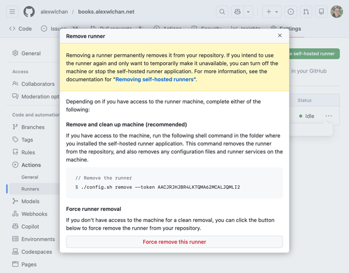Click the Webhooks icon in sidebar
The height and width of the screenshot is (273, 349).
[15, 214]
